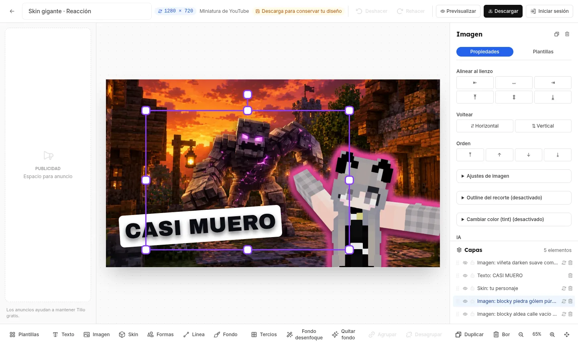
Task: Delete the viñeta darken layer
Action: coord(570,263)
